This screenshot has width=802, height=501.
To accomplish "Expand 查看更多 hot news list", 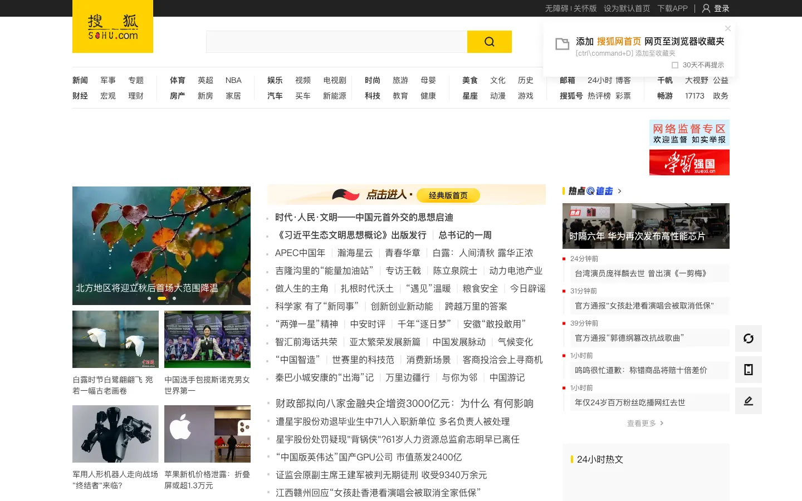I will pyautogui.click(x=645, y=423).
